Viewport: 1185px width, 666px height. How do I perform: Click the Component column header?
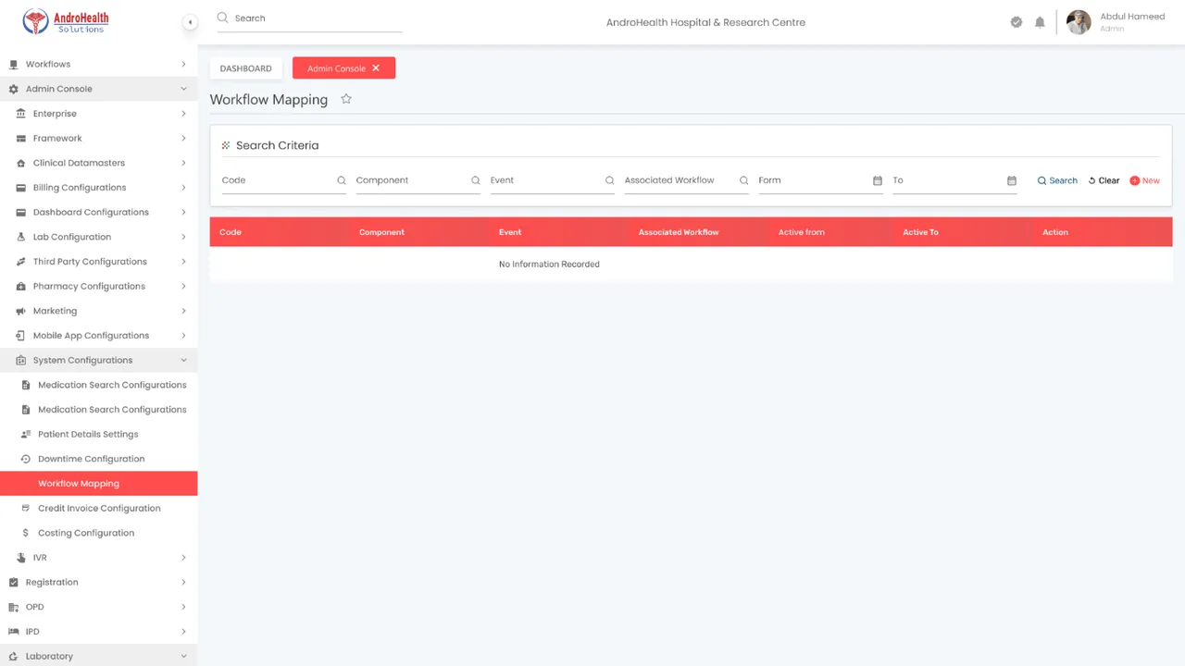tap(381, 232)
